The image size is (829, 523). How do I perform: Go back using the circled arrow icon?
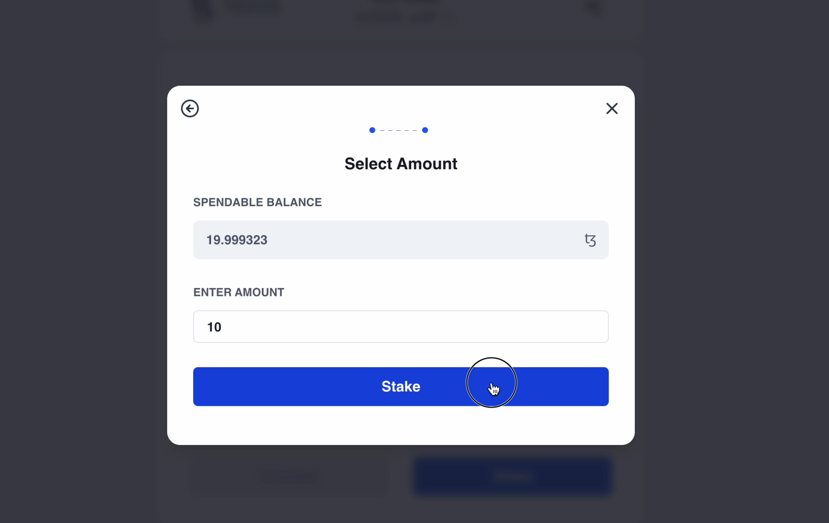pyautogui.click(x=190, y=108)
